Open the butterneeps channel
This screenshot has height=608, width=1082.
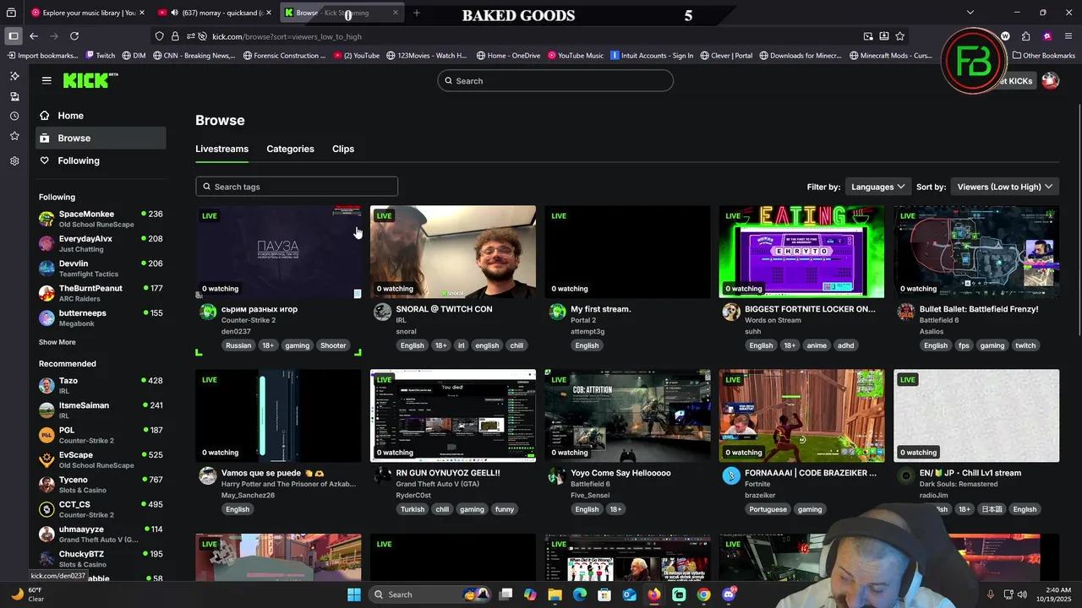(x=101, y=318)
